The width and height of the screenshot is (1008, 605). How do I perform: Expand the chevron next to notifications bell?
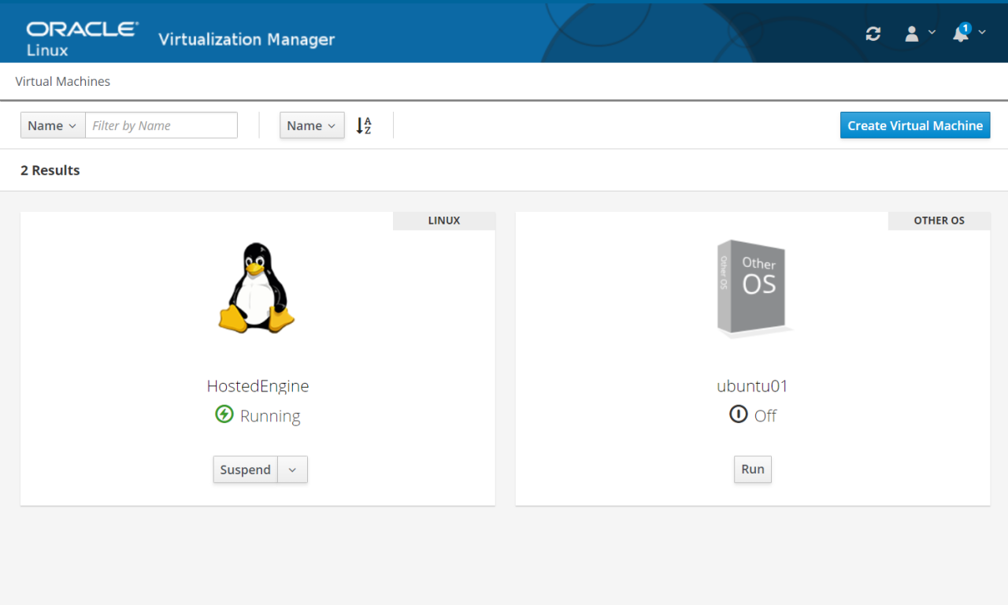point(981,32)
